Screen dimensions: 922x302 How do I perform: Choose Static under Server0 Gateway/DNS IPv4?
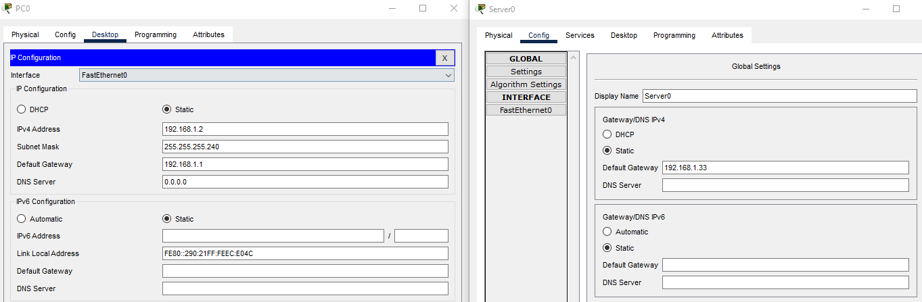coord(607,151)
